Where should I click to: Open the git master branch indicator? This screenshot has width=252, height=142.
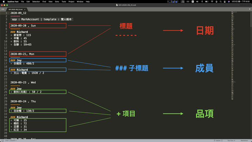pyautogui.click(x=218, y=141)
